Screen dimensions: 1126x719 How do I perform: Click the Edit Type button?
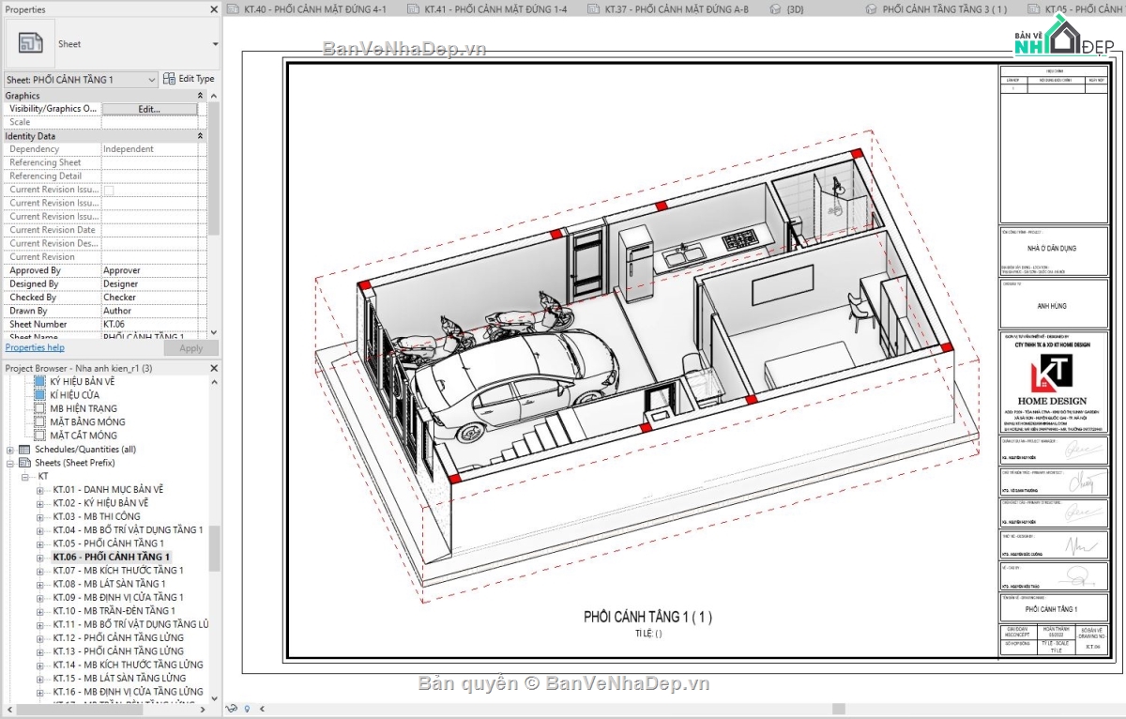pyautogui.click(x=189, y=79)
